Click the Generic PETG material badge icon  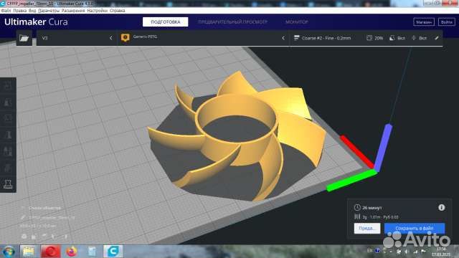click(126, 38)
